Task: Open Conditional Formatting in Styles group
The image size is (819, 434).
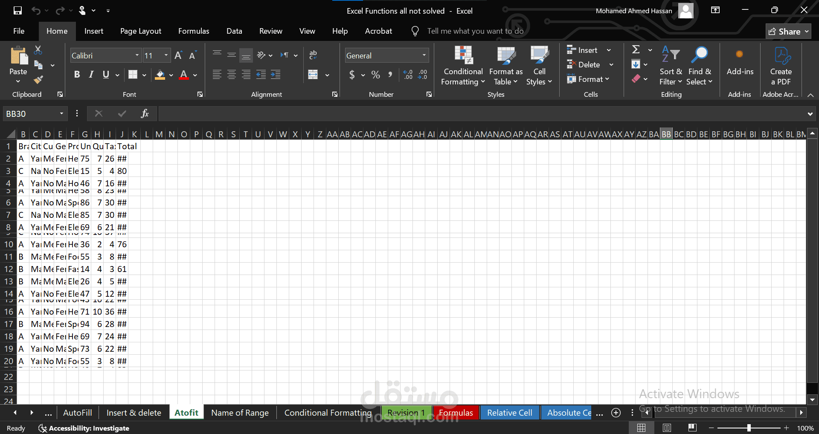Action: coord(463,66)
